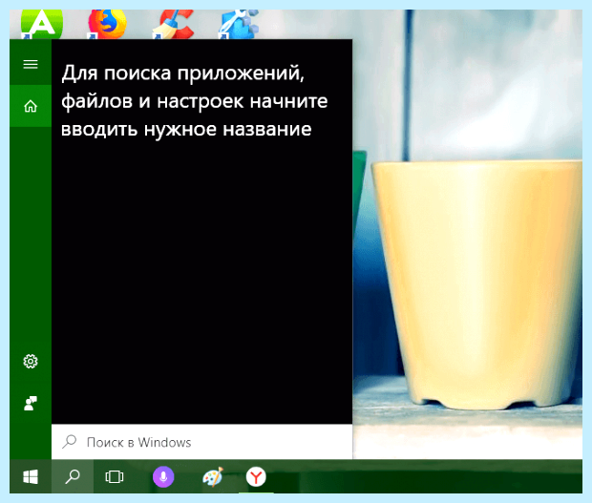Open Task View from the taskbar
Image resolution: width=592 pixels, height=503 pixels.
point(114,476)
